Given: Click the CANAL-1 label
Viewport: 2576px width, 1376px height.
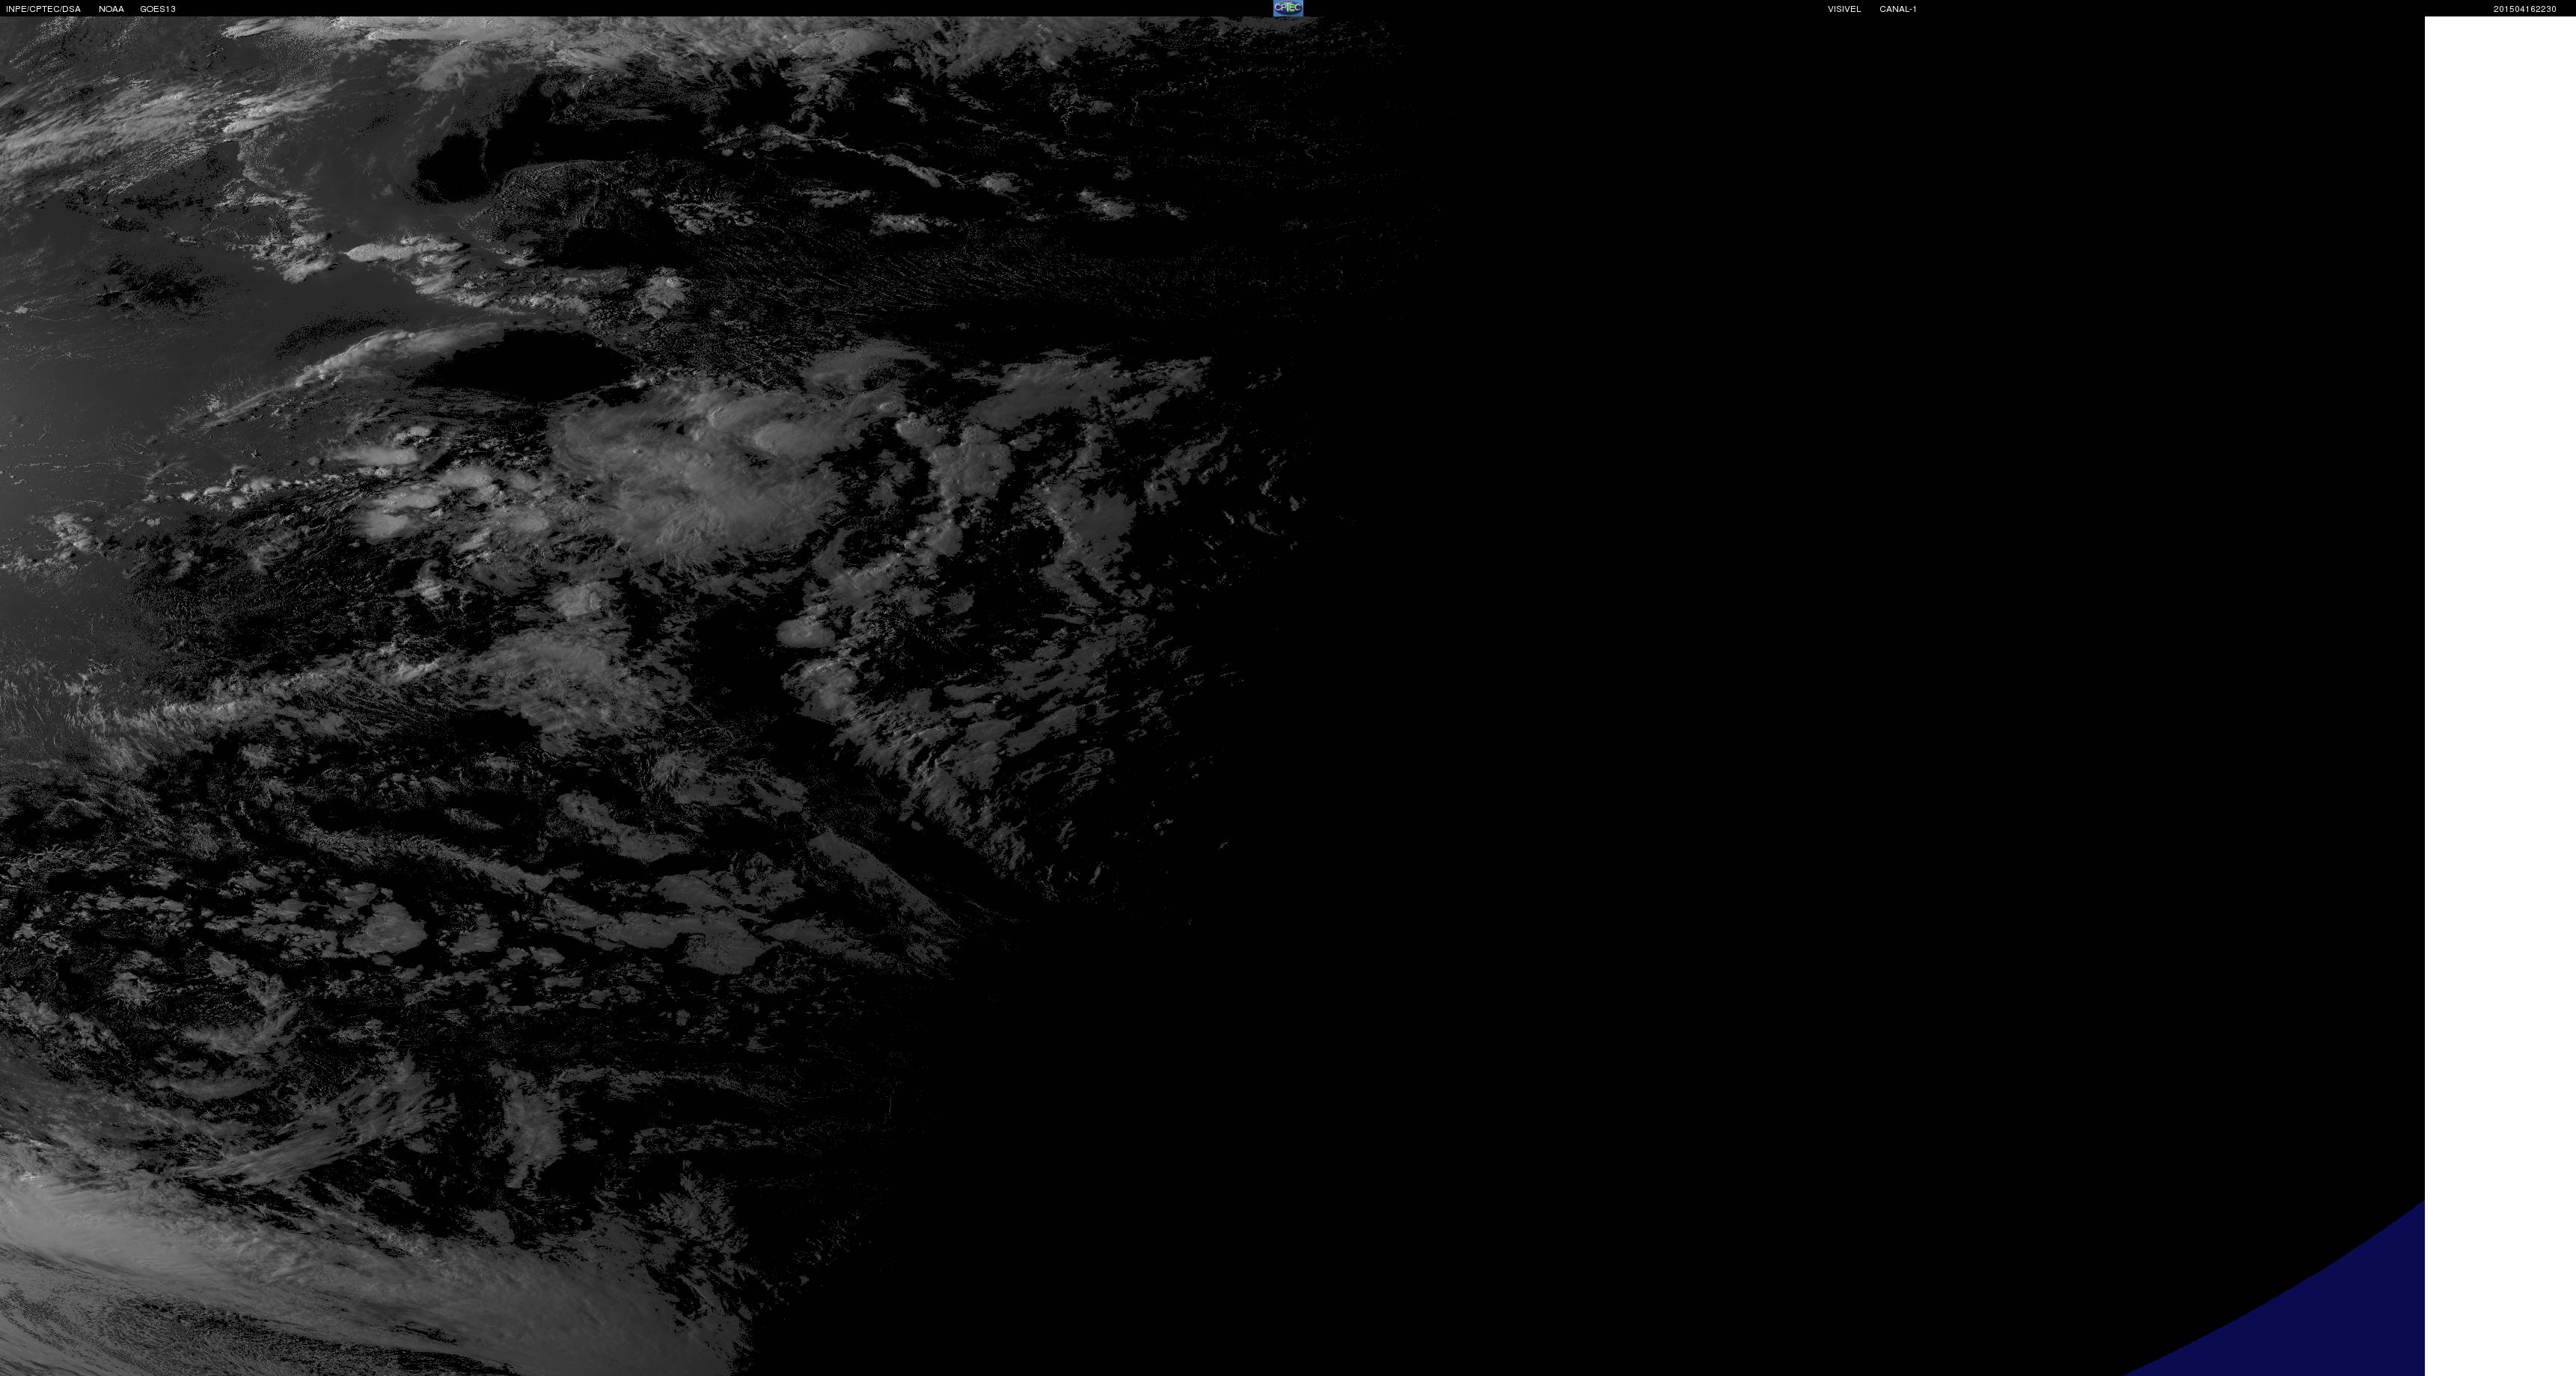Looking at the screenshot, I should click(x=1897, y=9).
